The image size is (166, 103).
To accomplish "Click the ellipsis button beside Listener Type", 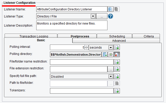I will pos(101,16).
